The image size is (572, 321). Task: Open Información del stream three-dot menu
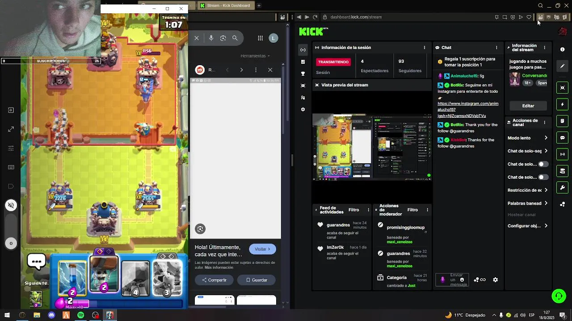544,47
